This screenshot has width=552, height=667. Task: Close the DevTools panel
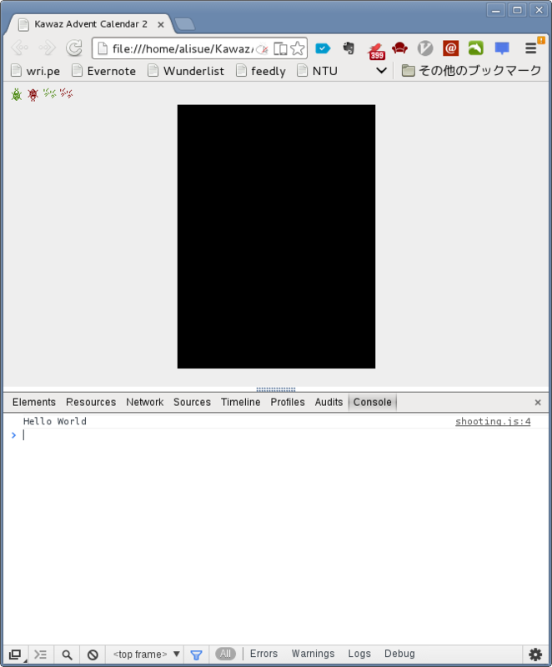coord(538,403)
